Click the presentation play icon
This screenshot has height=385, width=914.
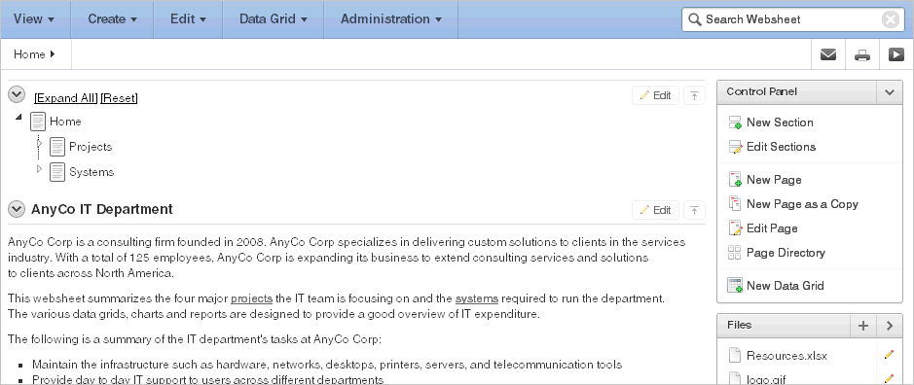click(x=896, y=54)
